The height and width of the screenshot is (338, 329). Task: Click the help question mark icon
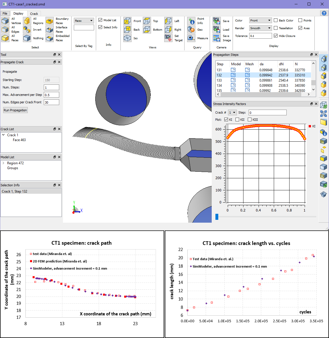click(x=324, y=13)
